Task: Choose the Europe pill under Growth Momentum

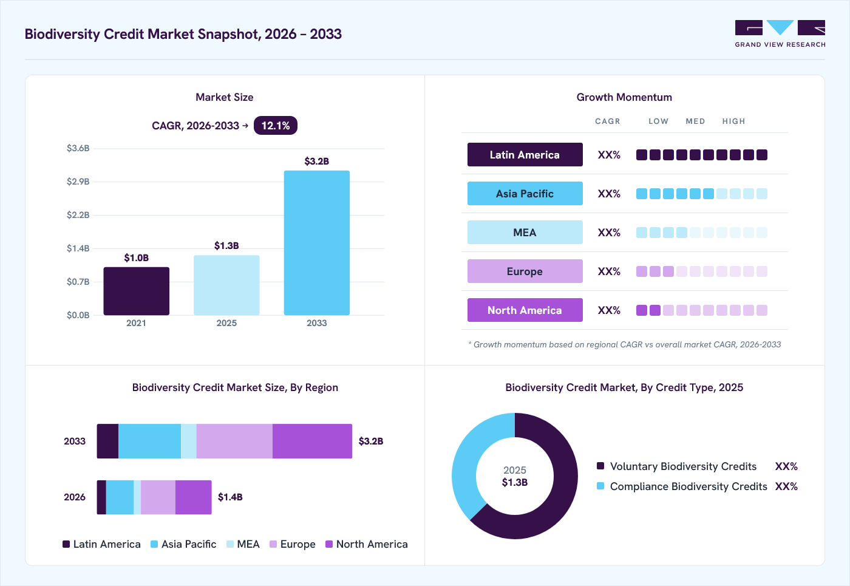Action: (x=525, y=271)
